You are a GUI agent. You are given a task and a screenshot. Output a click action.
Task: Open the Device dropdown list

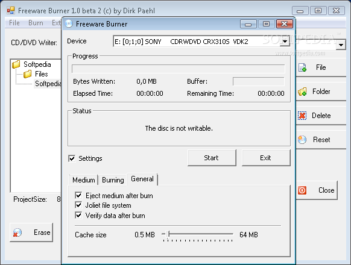click(285, 42)
